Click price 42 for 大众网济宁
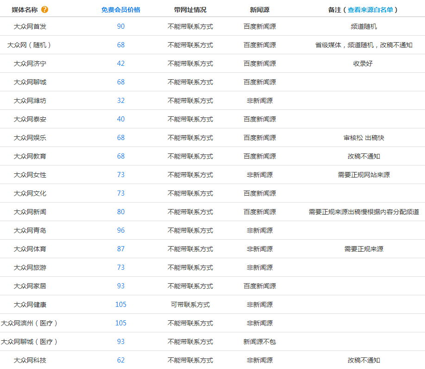The width and height of the screenshot is (425, 369). pos(121,64)
